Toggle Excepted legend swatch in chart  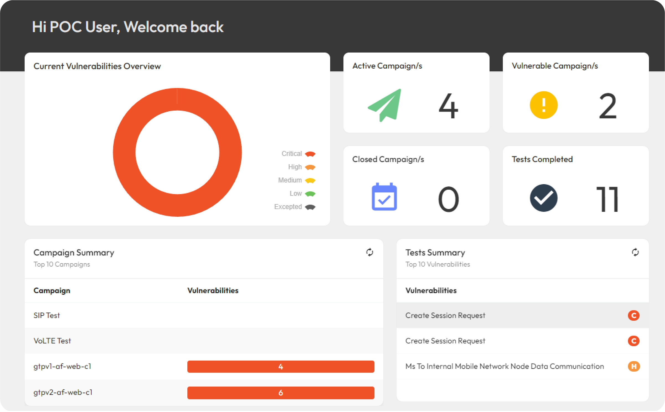310,207
